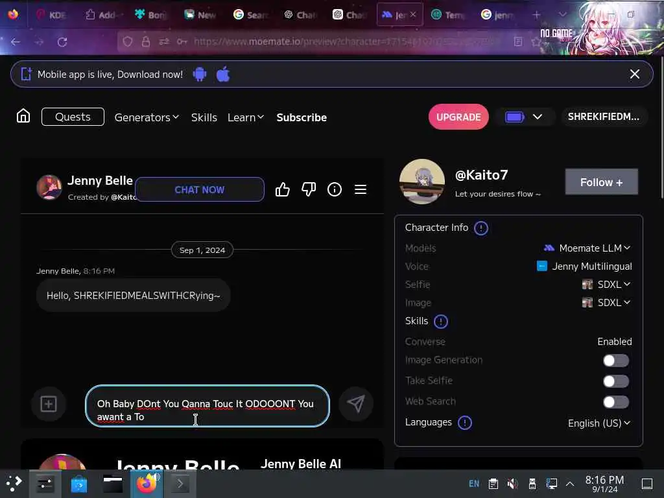
Task: Click the browser address bar URL
Action: click(345, 41)
